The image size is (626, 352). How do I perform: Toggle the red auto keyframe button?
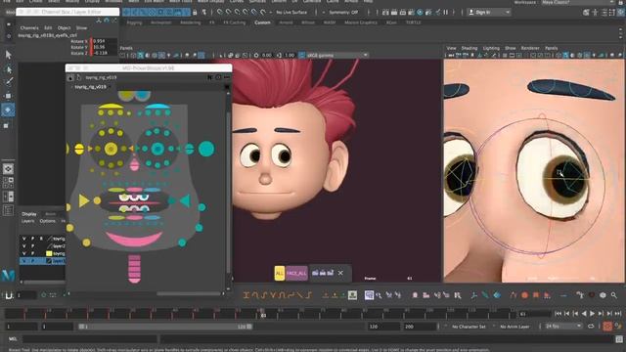tap(607, 327)
